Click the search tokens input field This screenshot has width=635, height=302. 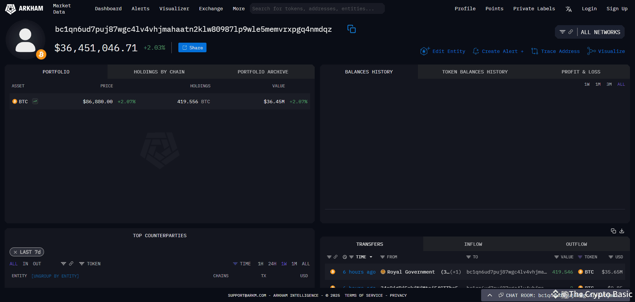317,9
